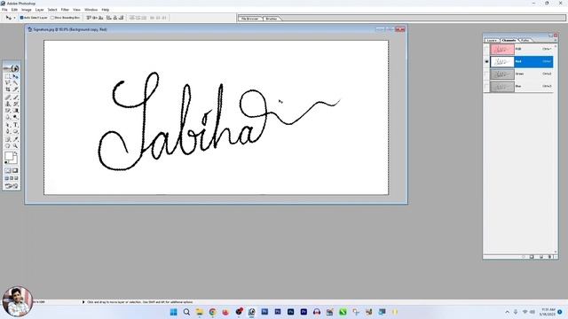
Task: Switch to Standard Mode editing
Action: click(8, 170)
